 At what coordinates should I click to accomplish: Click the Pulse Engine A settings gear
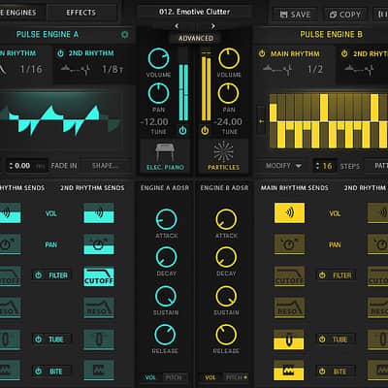[124, 35]
